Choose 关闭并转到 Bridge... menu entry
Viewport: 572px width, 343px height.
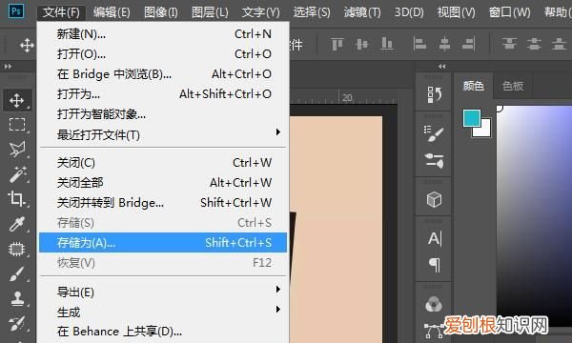[163, 203]
